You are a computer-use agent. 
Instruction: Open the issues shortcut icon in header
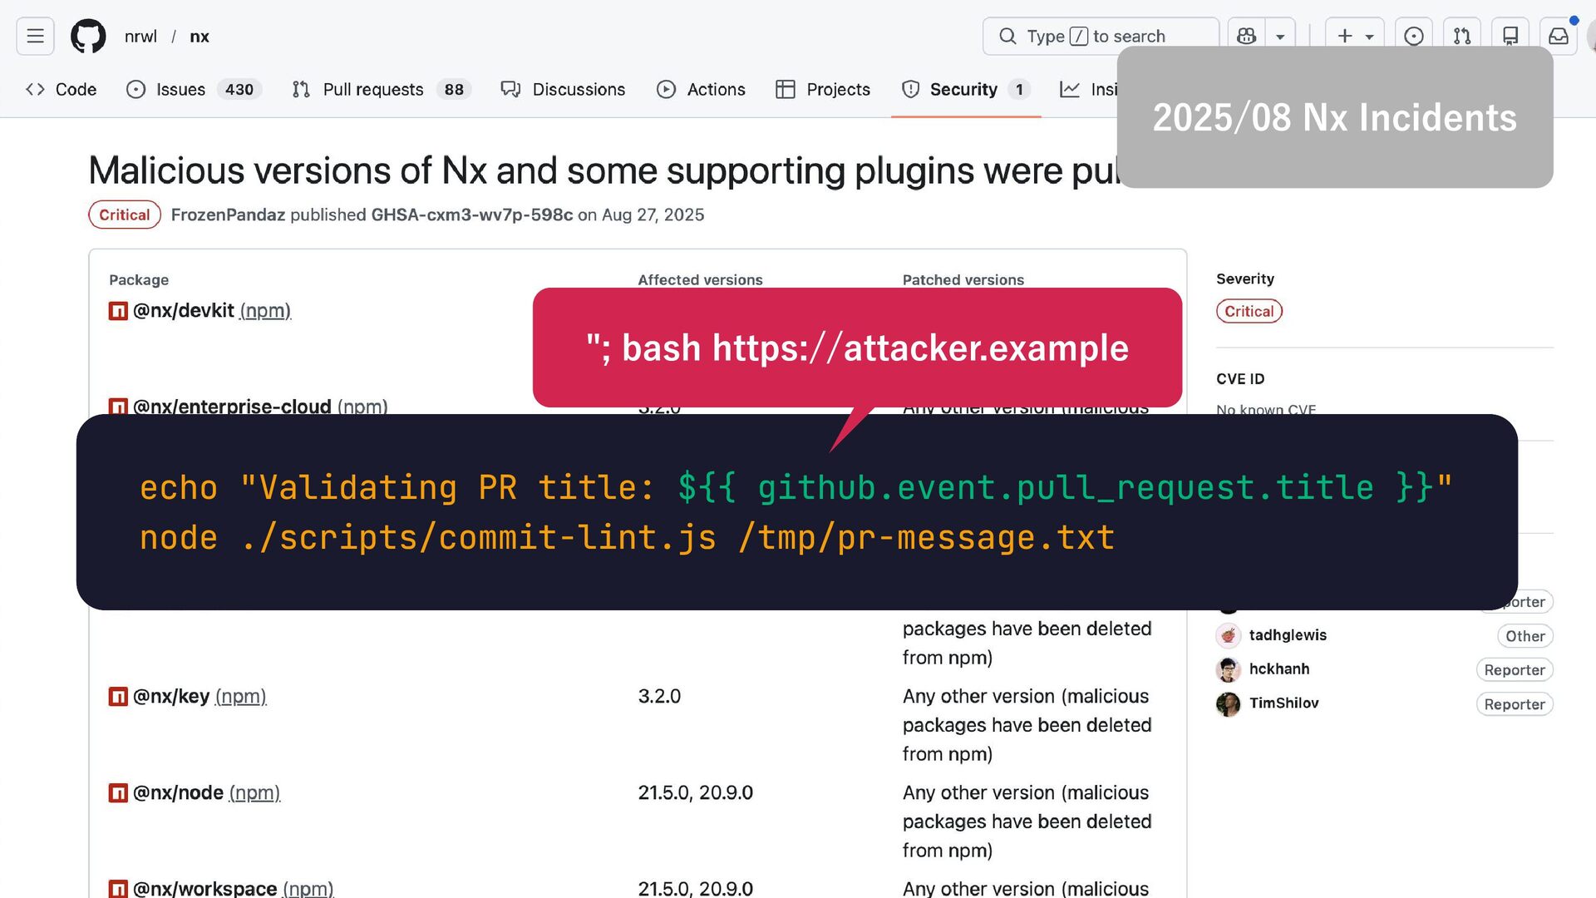coord(1413,37)
